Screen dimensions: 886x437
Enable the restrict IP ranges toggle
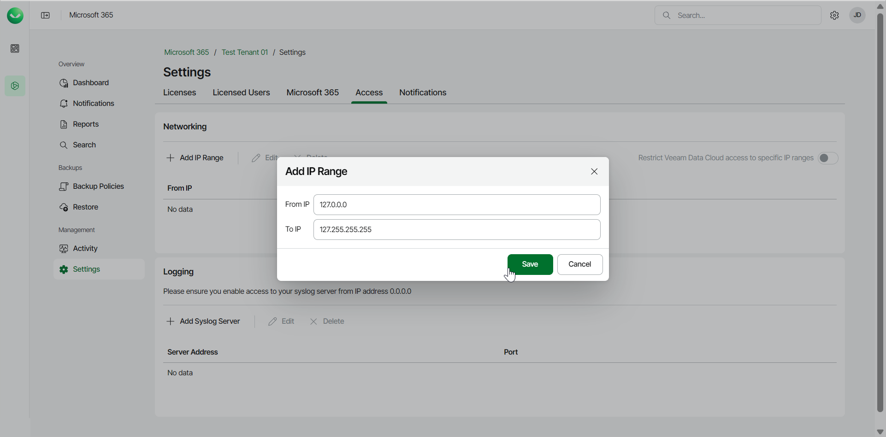point(828,158)
